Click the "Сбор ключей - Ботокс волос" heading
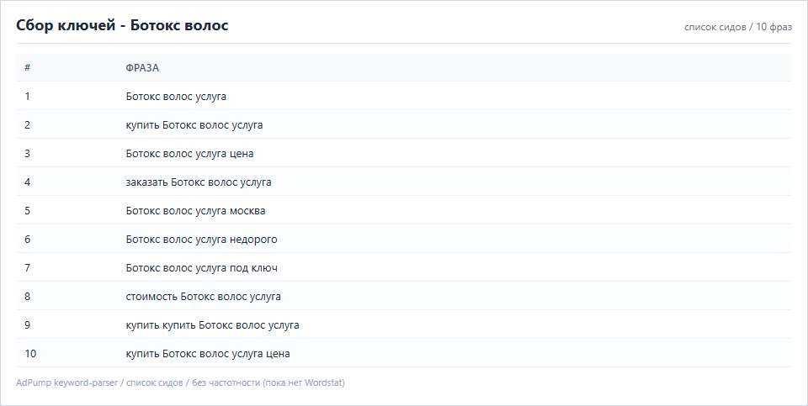 point(122,25)
